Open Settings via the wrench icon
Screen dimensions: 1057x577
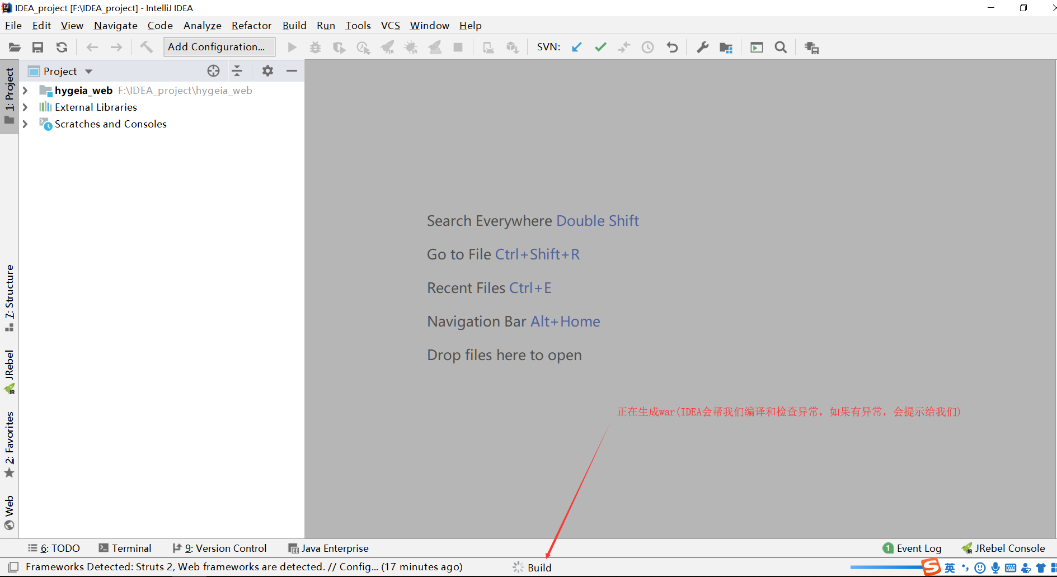pos(702,48)
